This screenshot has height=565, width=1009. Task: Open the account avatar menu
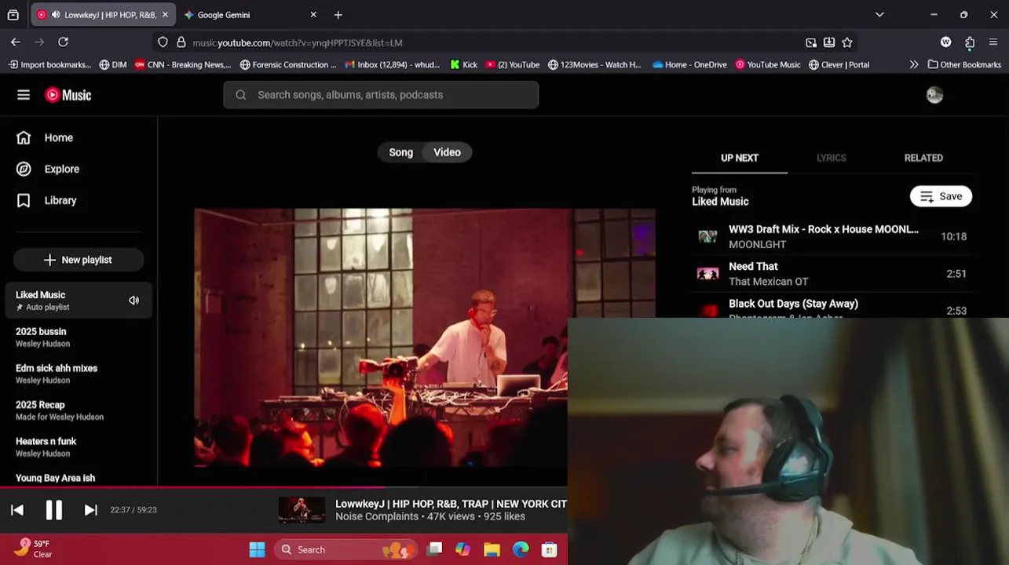click(x=934, y=95)
